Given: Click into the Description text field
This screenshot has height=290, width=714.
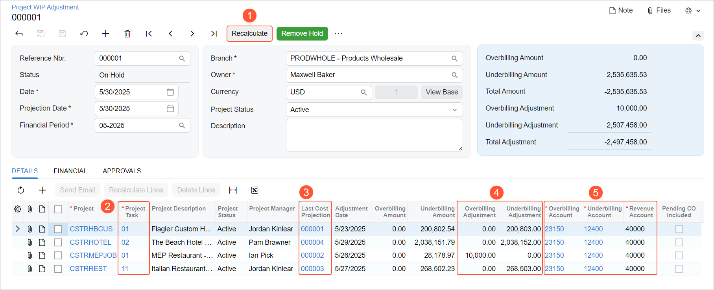Looking at the screenshot, I should pos(374,135).
